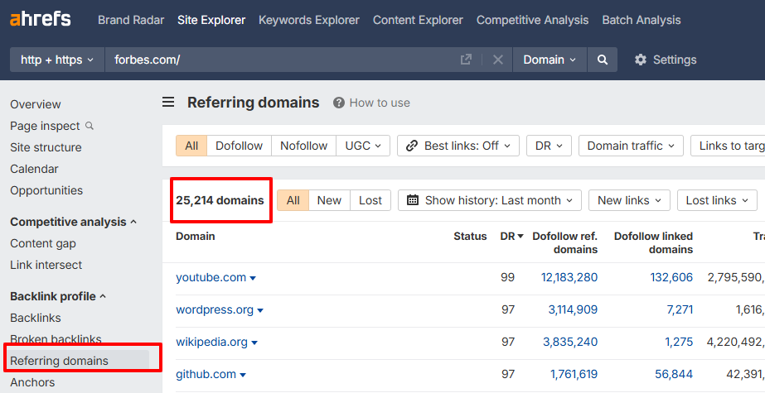765x393 pixels.
Task: Click the wordpress.org domain link
Action: click(x=215, y=309)
